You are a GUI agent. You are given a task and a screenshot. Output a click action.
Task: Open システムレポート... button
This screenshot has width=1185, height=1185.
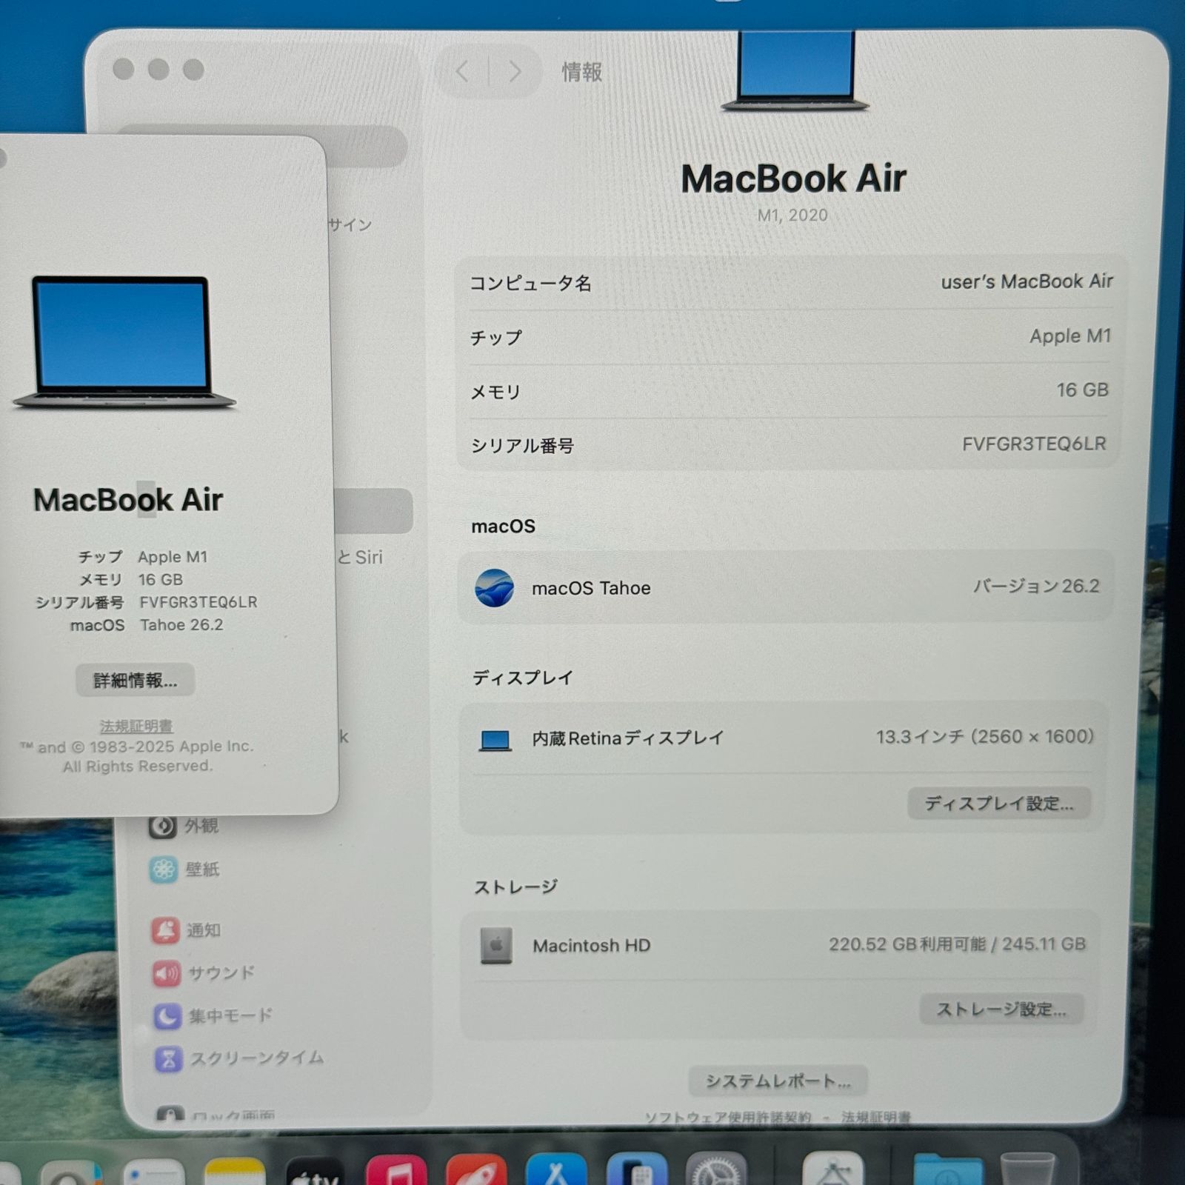coord(778,1081)
